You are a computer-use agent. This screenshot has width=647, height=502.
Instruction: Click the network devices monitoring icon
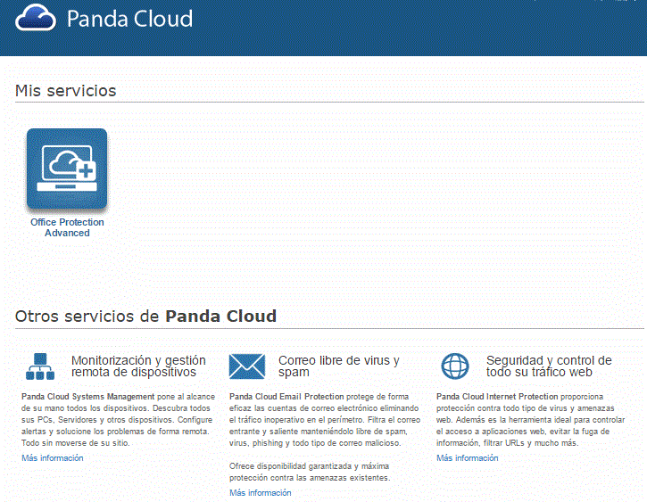click(x=40, y=366)
